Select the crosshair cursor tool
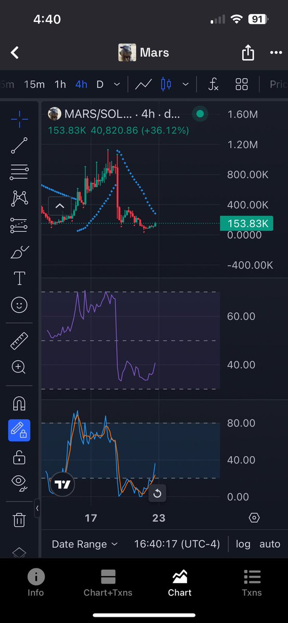 (19, 118)
